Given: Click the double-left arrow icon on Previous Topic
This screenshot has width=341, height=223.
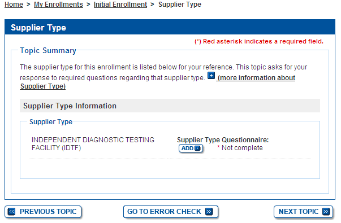Looking at the screenshot, I should tap(11, 211).
